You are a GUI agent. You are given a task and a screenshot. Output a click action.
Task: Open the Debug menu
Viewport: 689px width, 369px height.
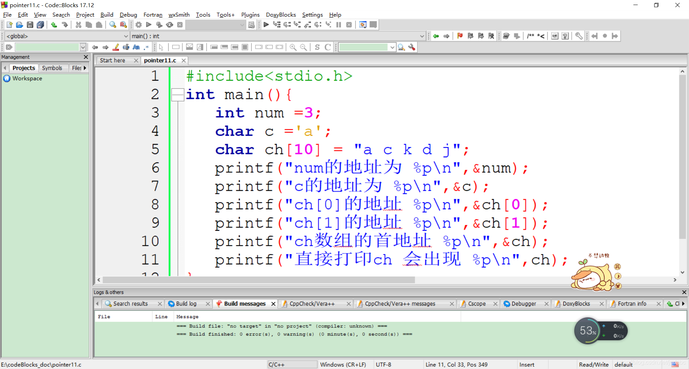click(128, 15)
